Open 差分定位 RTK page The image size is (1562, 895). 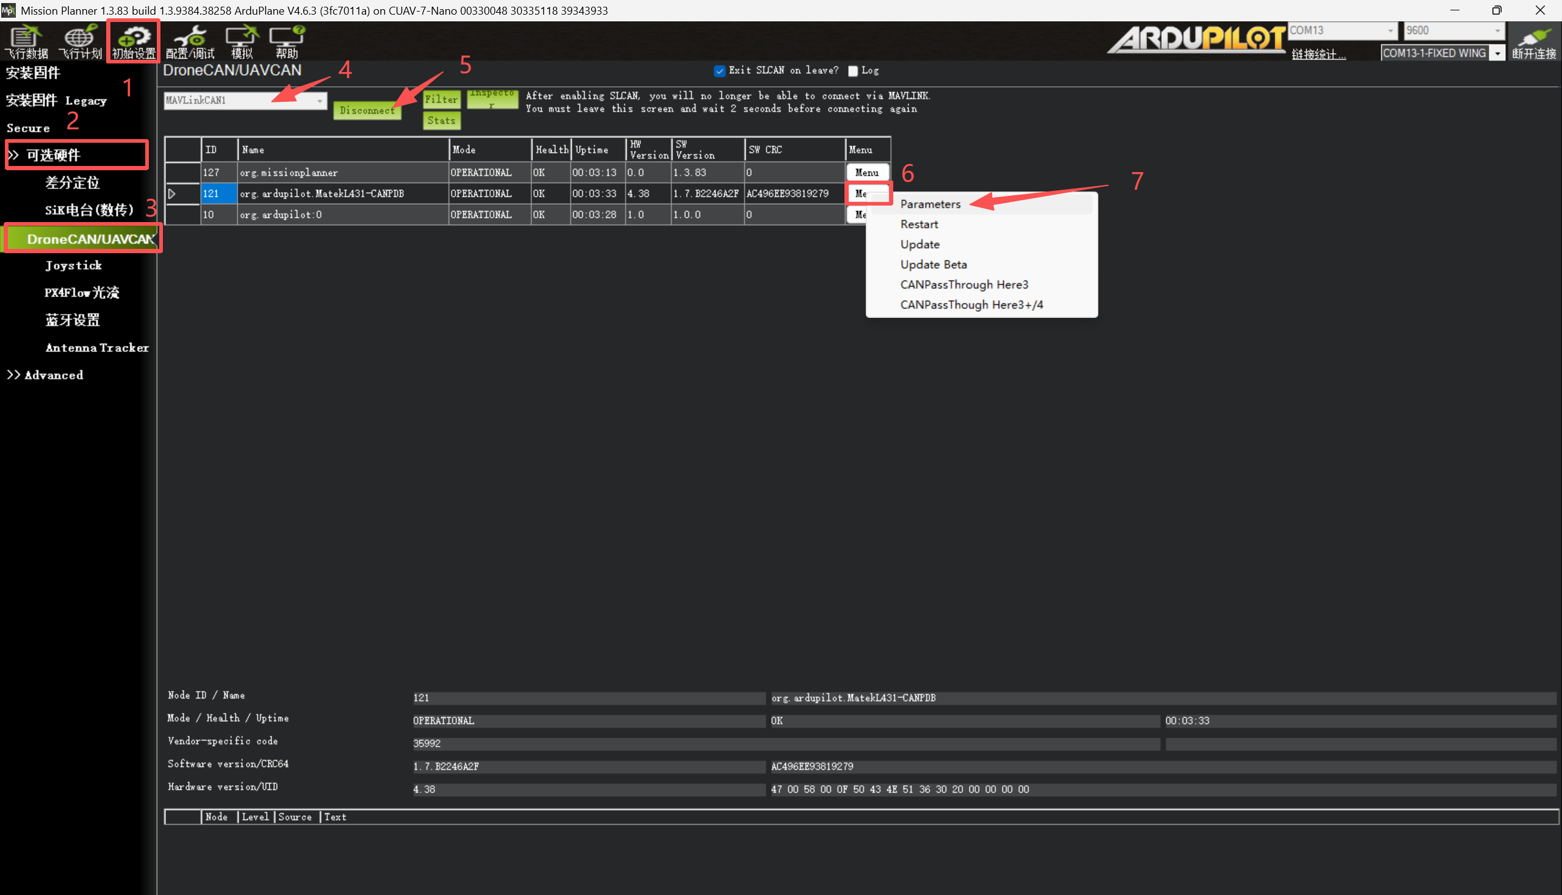click(x=72, y=182)
